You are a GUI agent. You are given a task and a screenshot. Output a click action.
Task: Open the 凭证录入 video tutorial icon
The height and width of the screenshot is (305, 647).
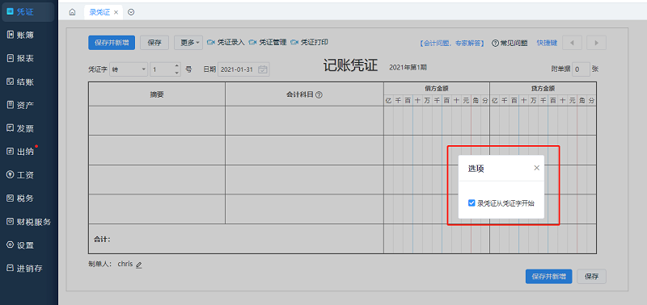(211, 42)
